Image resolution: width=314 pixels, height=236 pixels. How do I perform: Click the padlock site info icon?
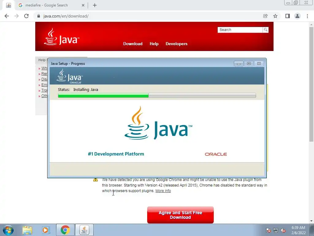(39, 16)
